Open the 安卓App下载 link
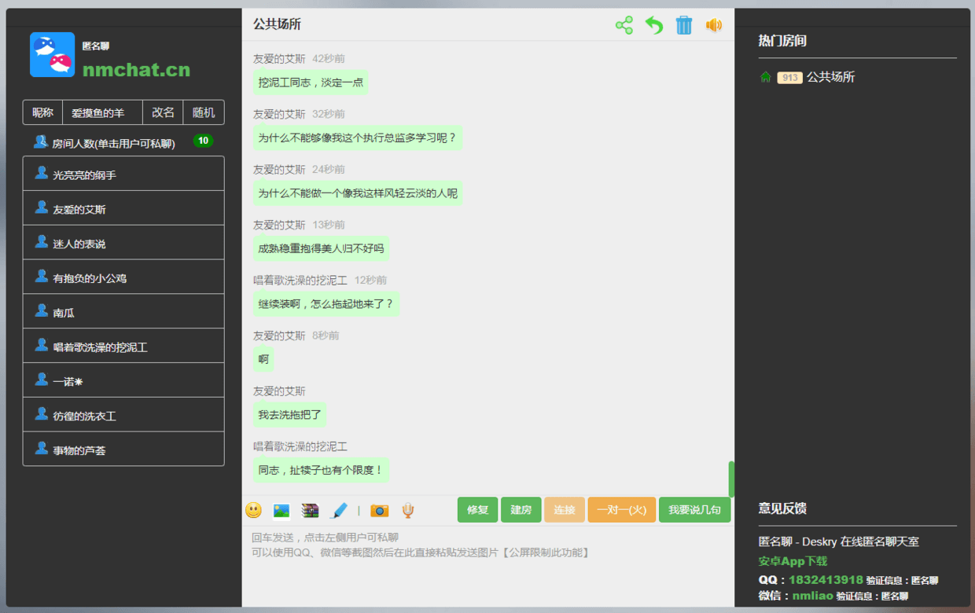This screenshot has height=613, width=975. point(791,561)
